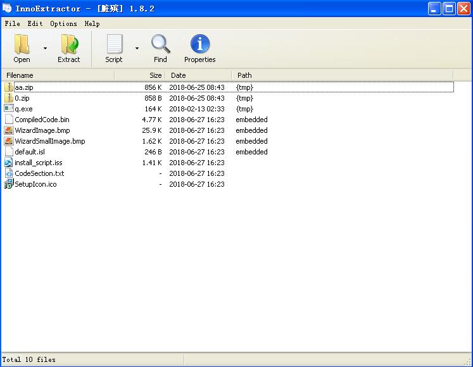This screenshot has height=367, width=473.
Task: Maximize the InnoExtractor window
Action: (449, 8)
